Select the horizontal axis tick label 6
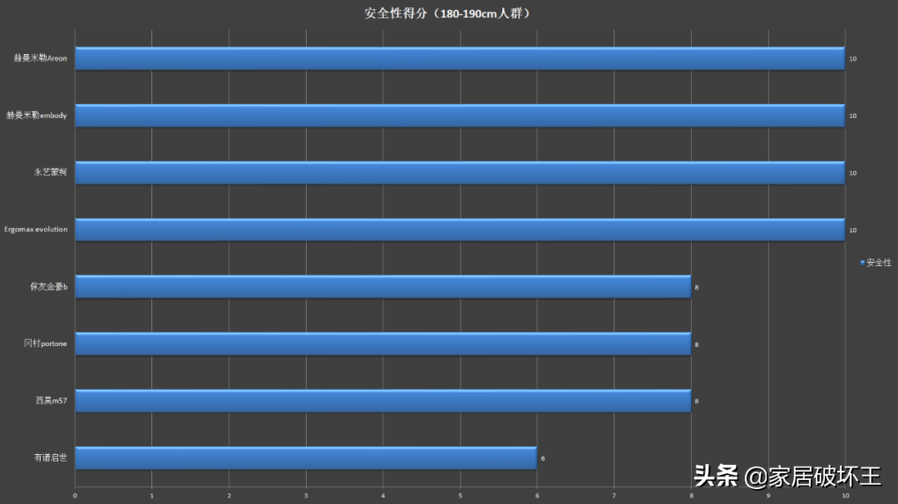898x504 pixels. [537, 496]
